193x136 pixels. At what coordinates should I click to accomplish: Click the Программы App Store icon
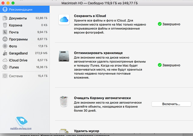[5, 39]
